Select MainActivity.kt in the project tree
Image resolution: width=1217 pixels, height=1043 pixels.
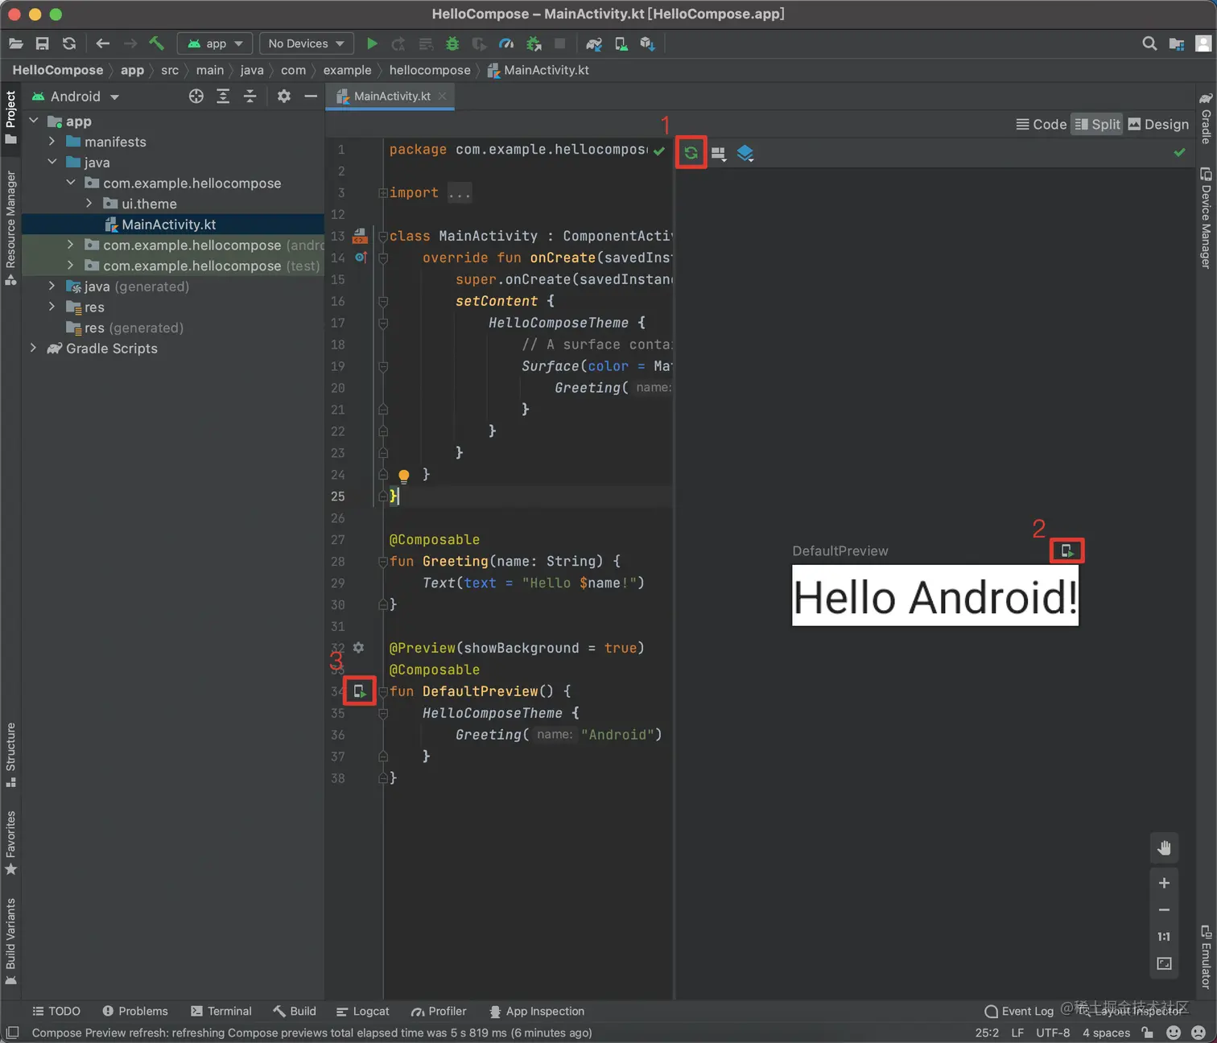(168, 225)
